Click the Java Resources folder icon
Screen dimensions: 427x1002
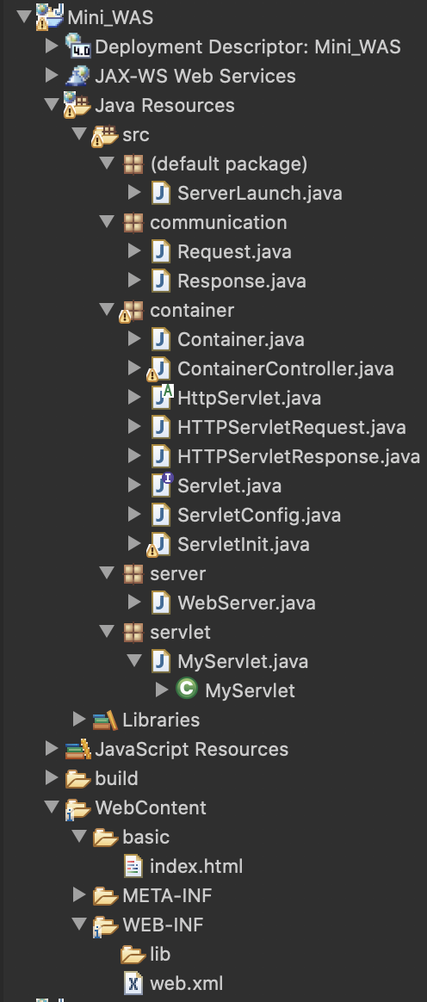77,105
